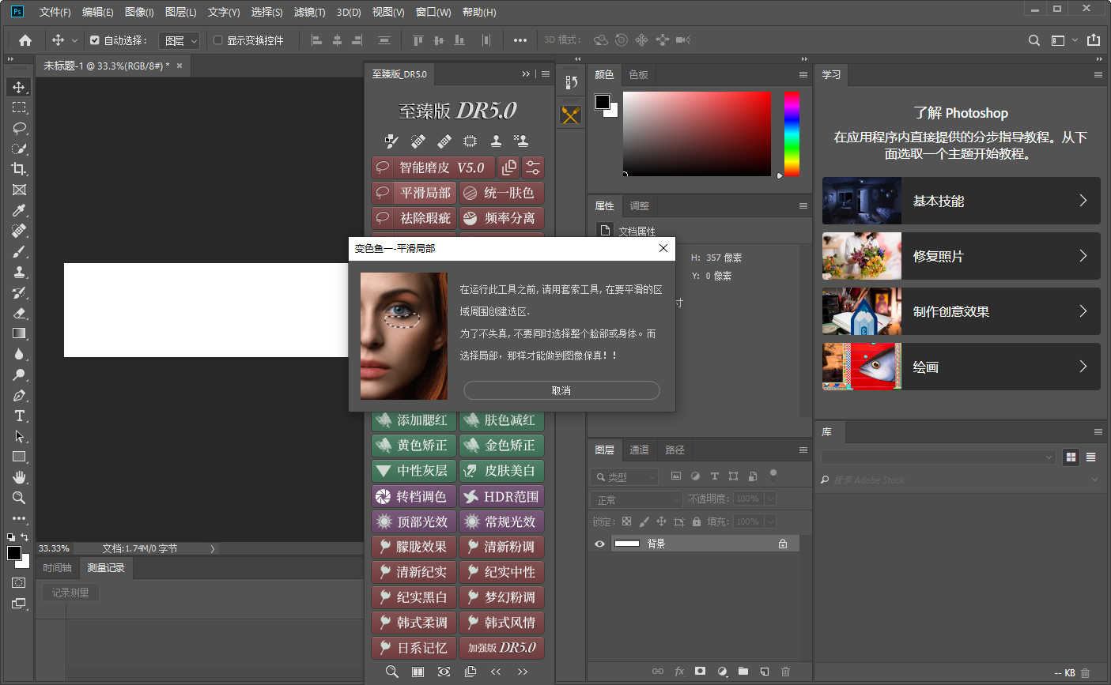Select the Zoom tool in toolbar
This screenshot has width=1111, height=685.
[19, 498]
